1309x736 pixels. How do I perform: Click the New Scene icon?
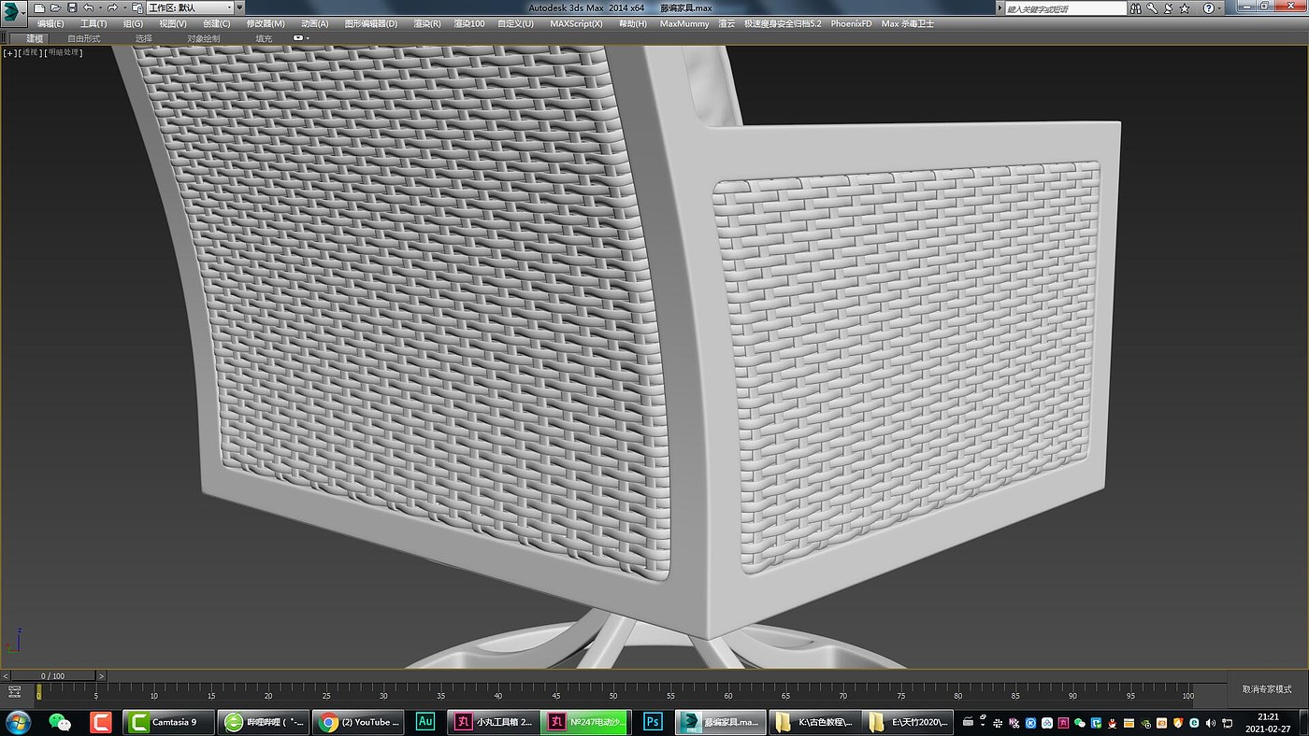[39, 7]
